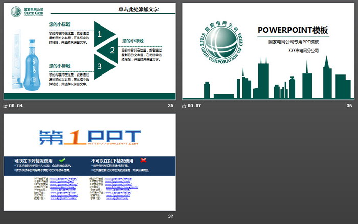358x224 pixels.
Task: Click slide number 36 label
Action: 349,106
